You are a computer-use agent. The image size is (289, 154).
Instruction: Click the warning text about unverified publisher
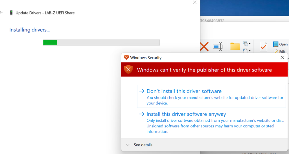[x=204, y=70]
